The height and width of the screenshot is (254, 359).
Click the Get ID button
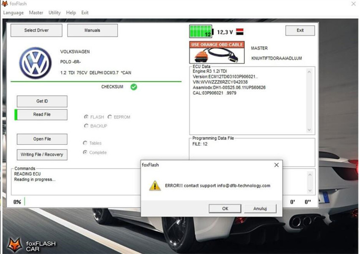42,101
